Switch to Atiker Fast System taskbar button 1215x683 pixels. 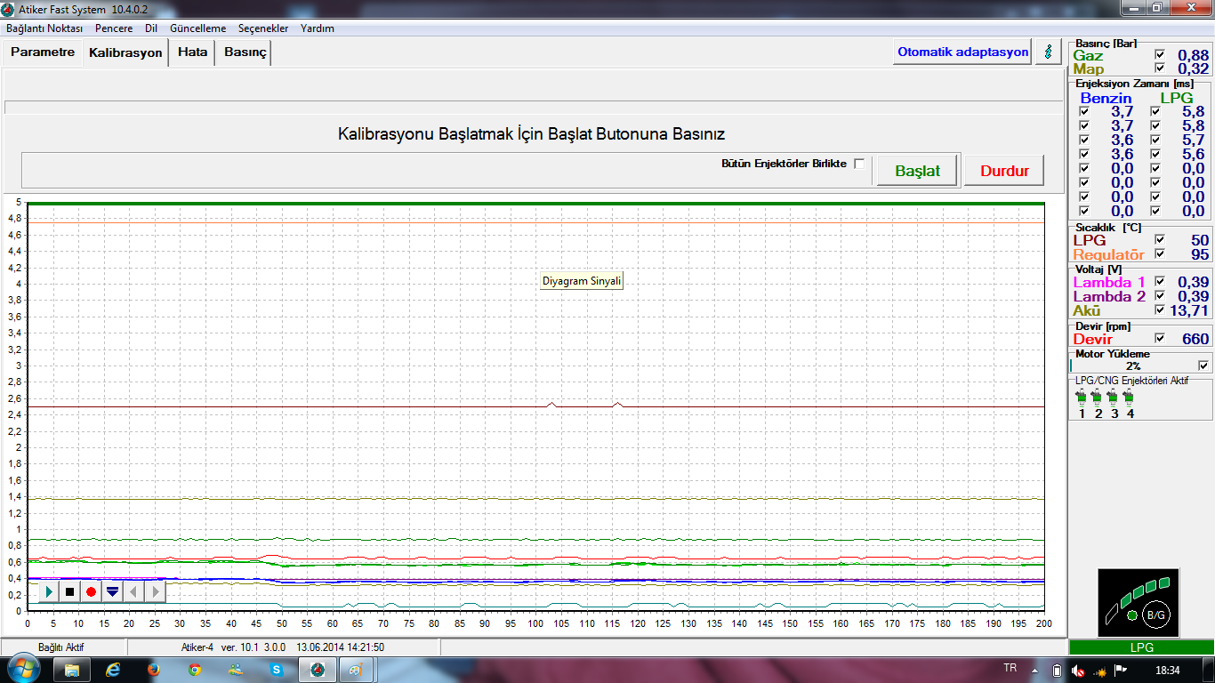318,669
